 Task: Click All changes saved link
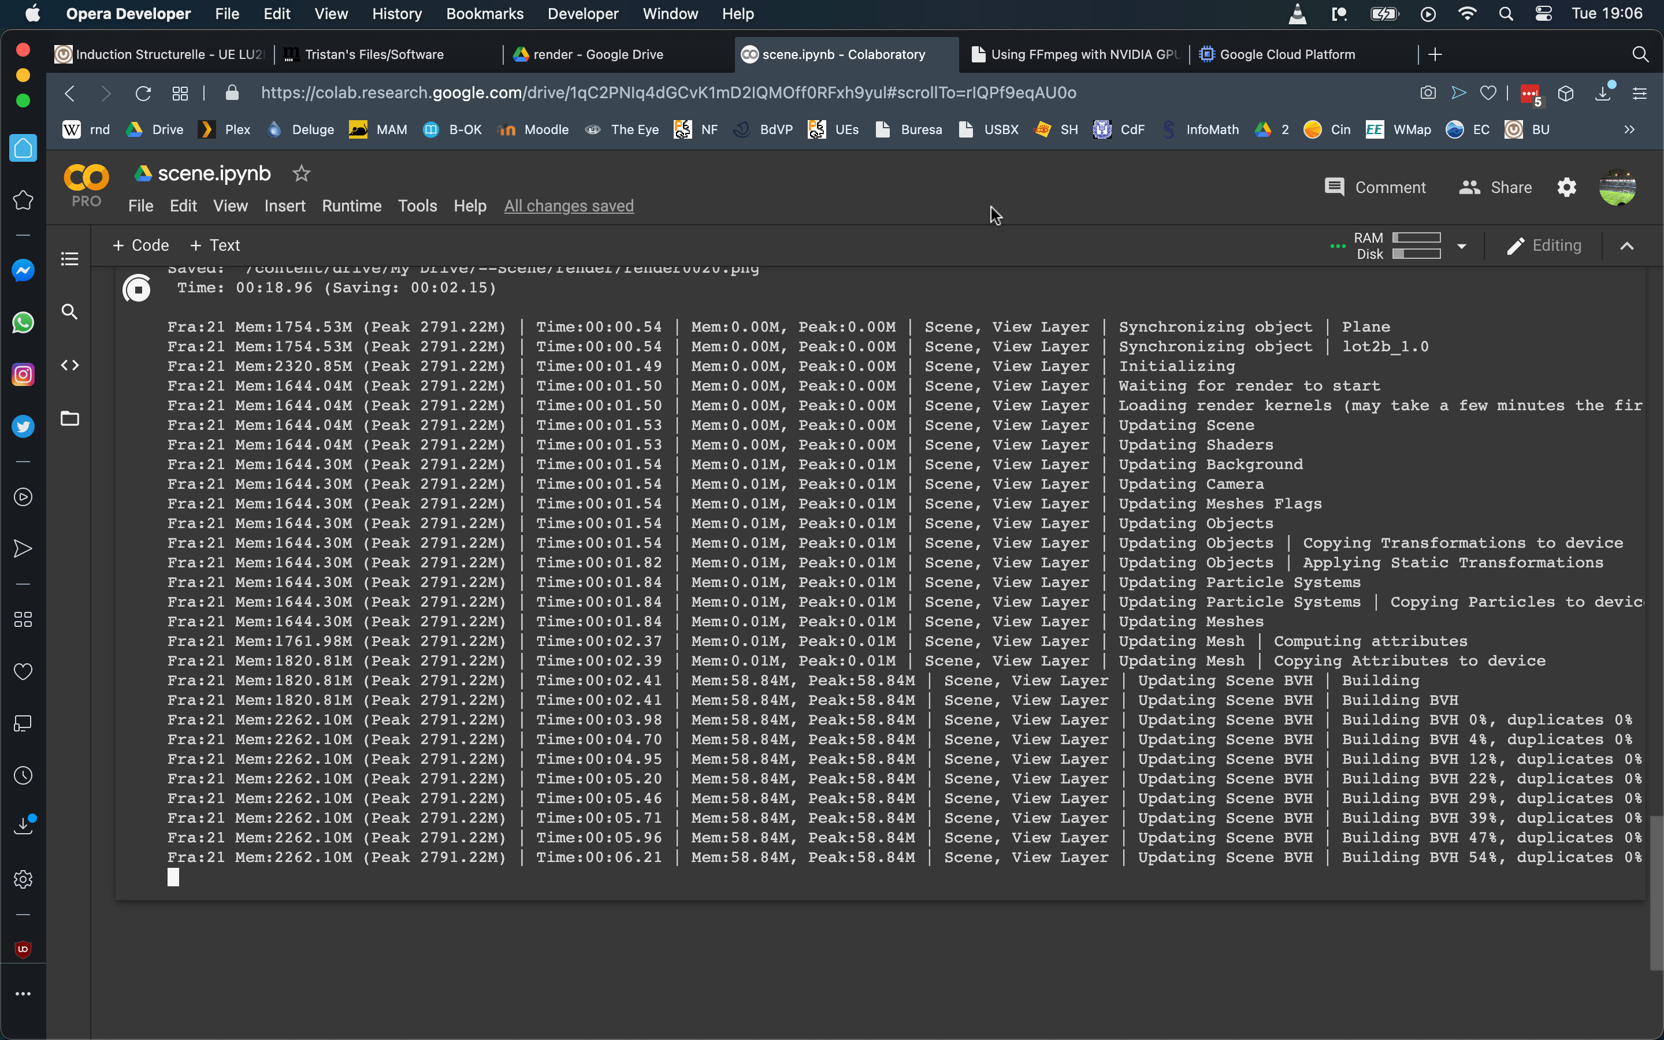click(x=569, y=206)
